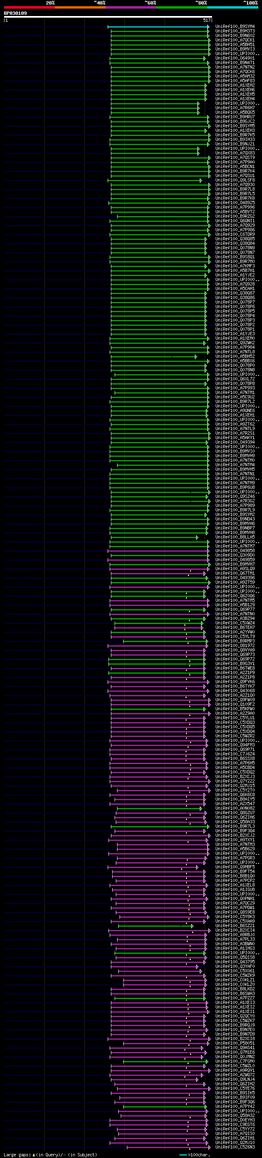The width and height of the screenshot is (262, 1158).
Task: Pick the UniRef100_B6TWE8 sequence label
Action: tap(235, 668)
